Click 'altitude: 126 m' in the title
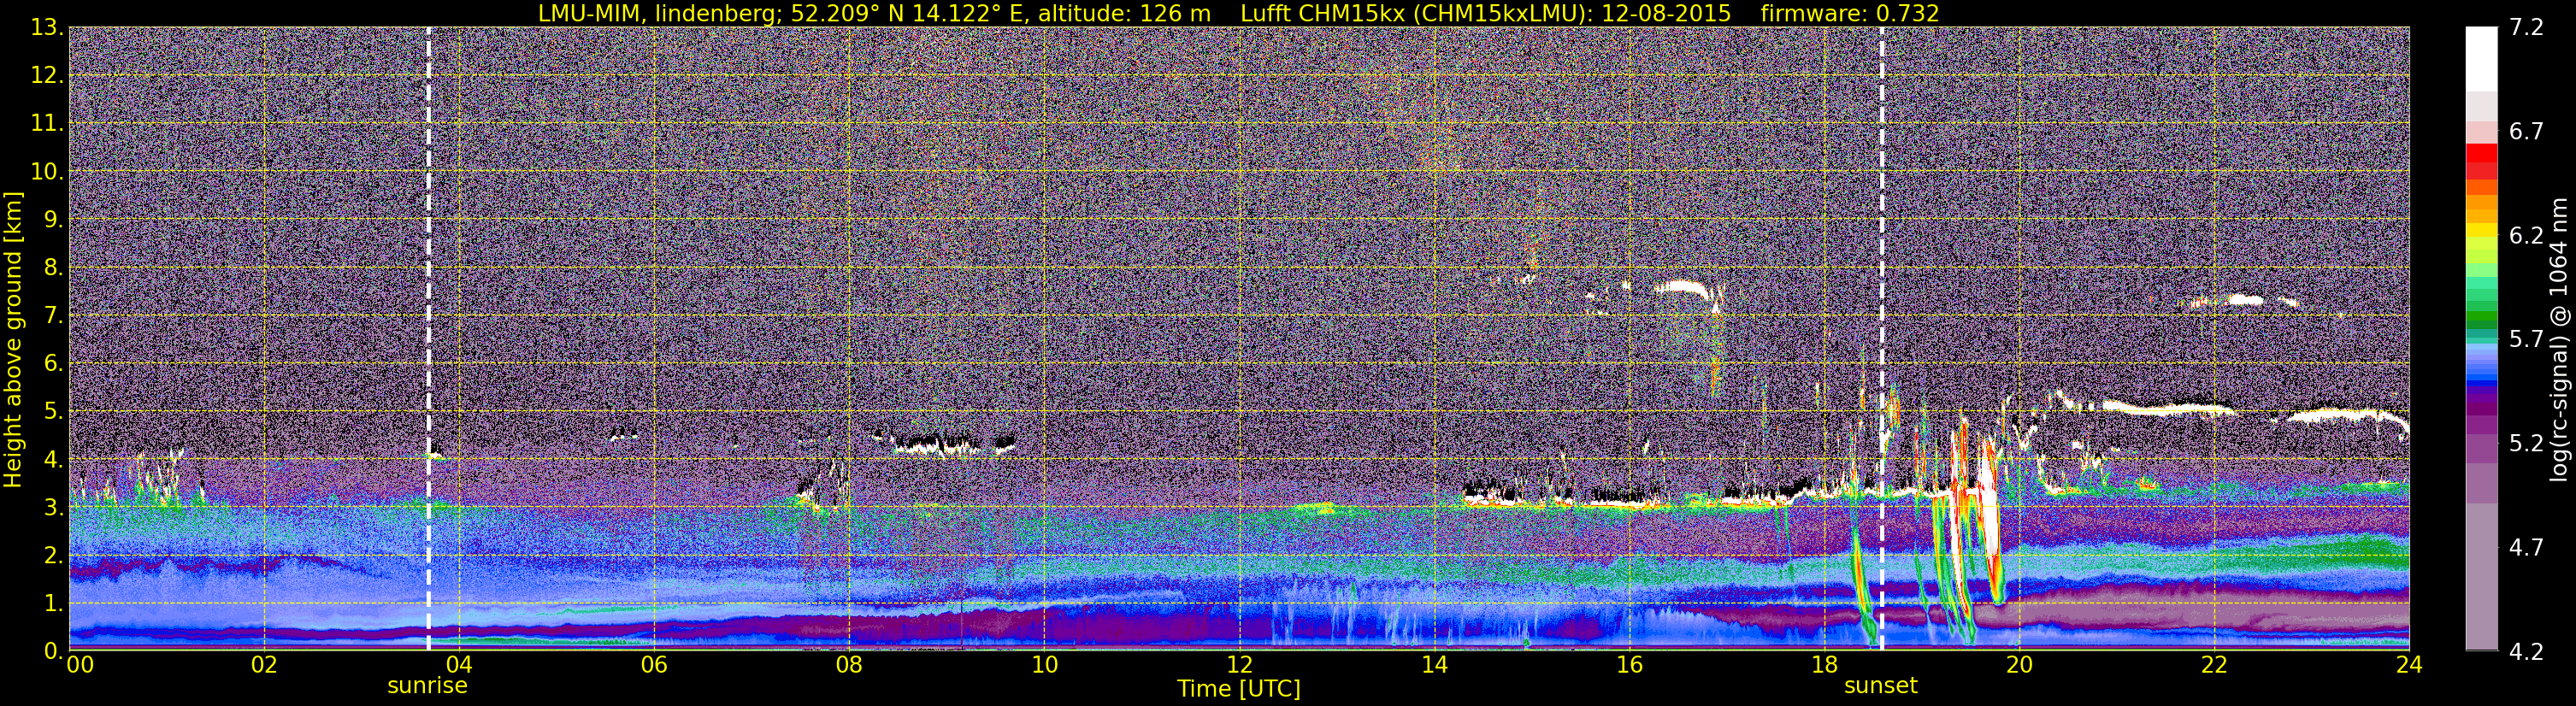 [x=1124, y=14]
